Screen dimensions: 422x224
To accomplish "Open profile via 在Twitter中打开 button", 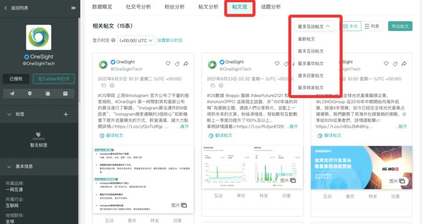I will 53,79.
